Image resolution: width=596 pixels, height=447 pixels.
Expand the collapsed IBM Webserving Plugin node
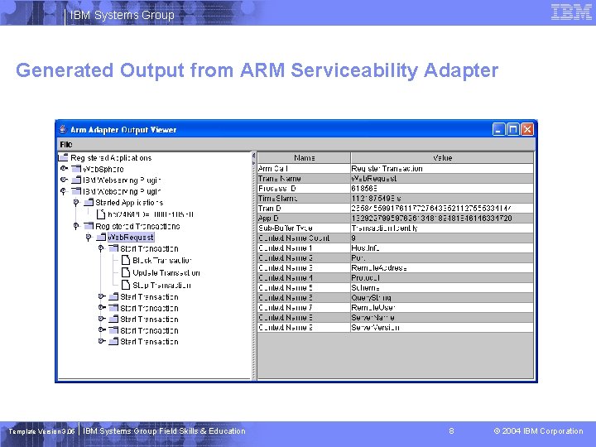(64, 180)
